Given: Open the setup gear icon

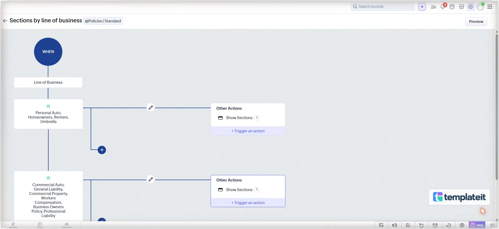Looking at the screenshot, I should [x=471, y=7].
